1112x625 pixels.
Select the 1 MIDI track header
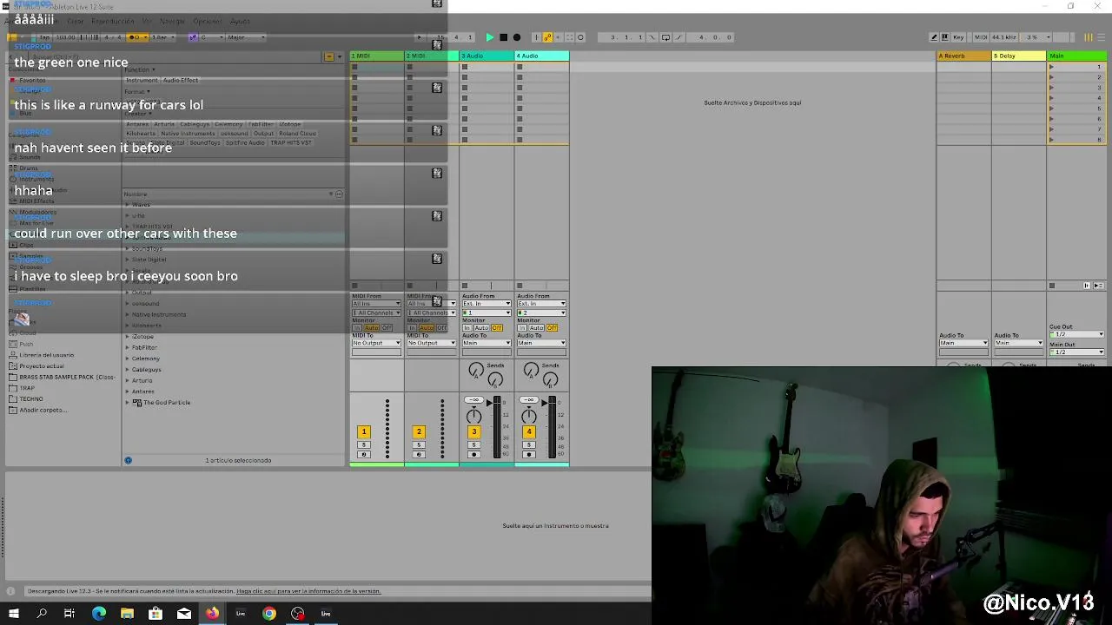point(377,56)
